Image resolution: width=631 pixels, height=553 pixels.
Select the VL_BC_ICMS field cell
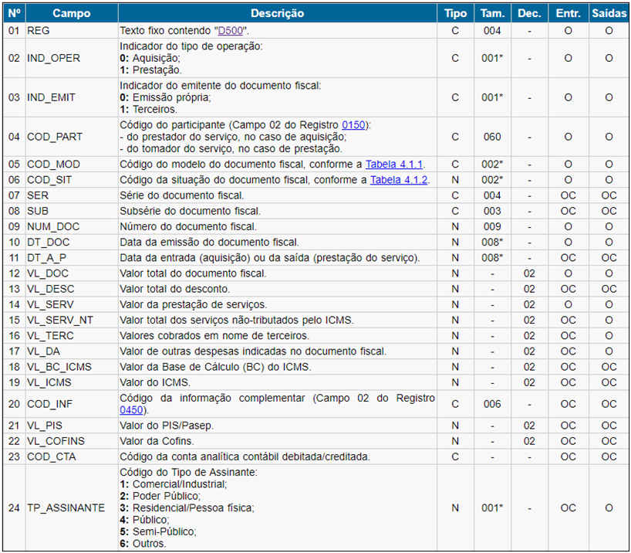pyautogui.click(x=59, y=366)
